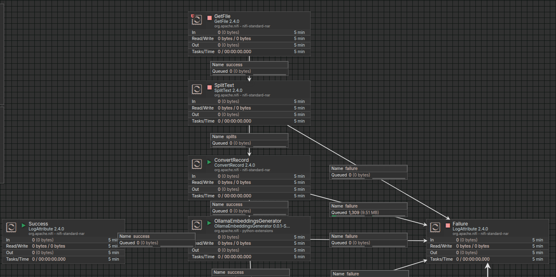Click the Tasks/Time row of Failure processor

tap(487, 259)
